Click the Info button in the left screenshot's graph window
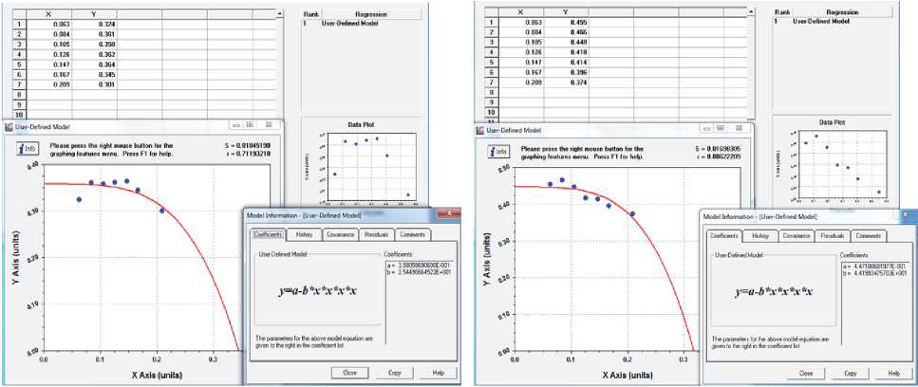Image resolution: width=918 pixels, height=387 pixels. tap(27, 149)
